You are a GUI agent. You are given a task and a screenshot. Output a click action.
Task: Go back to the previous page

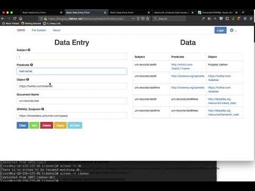pyautogui.click(x=3, y=19)
